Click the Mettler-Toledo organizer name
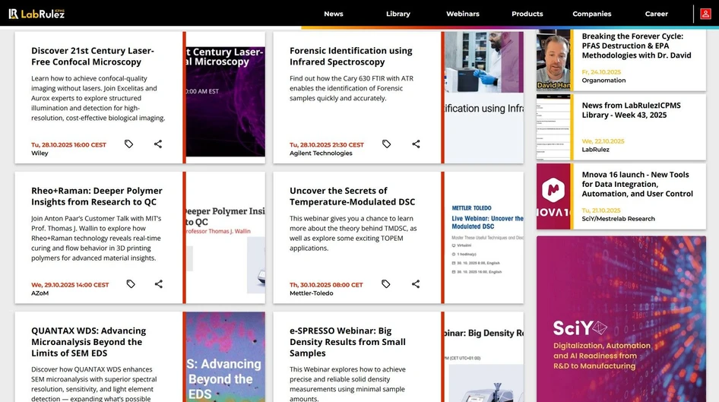719x402 pixels. 312,293
